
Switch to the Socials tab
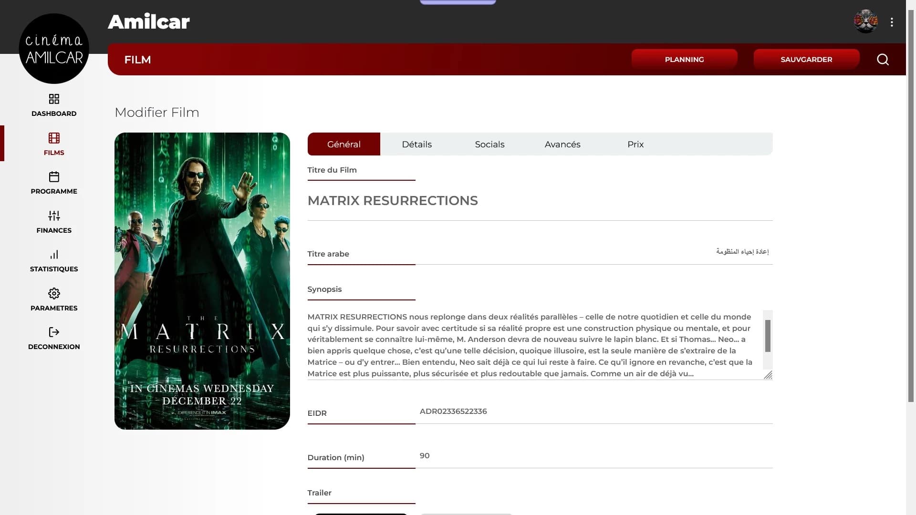(489, 144)
